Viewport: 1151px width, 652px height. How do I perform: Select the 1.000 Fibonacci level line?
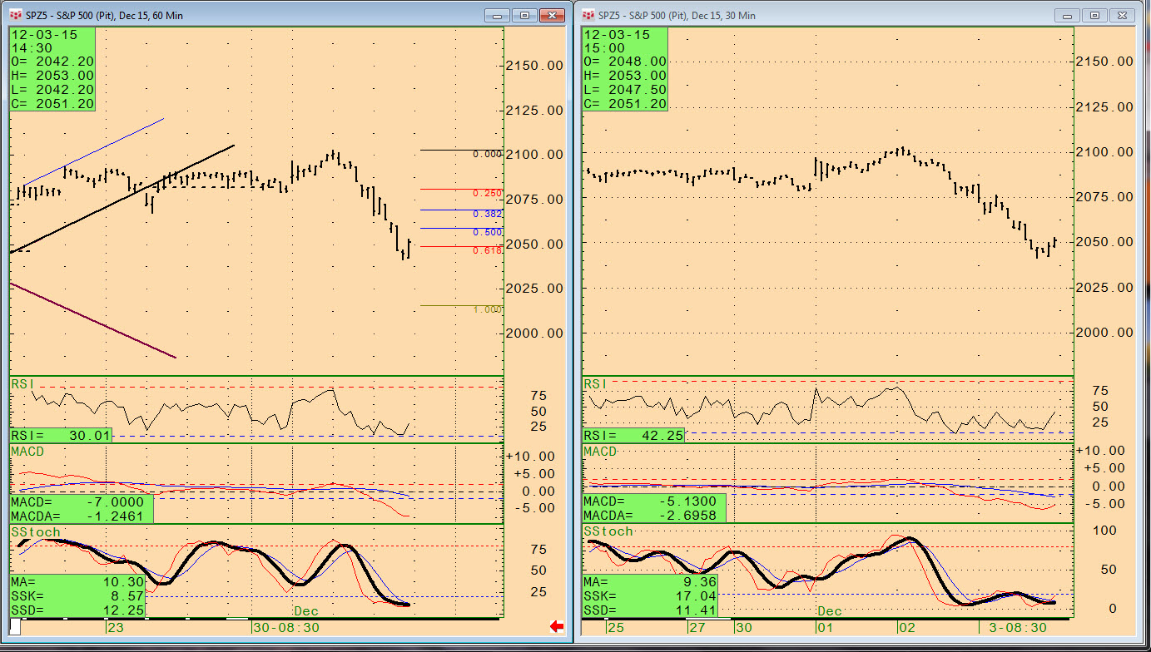tap(449, 305)
